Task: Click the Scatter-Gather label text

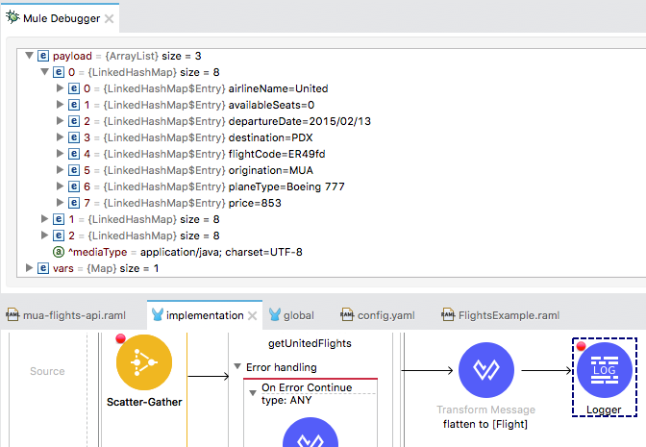Action: click(x=144, y=402)
